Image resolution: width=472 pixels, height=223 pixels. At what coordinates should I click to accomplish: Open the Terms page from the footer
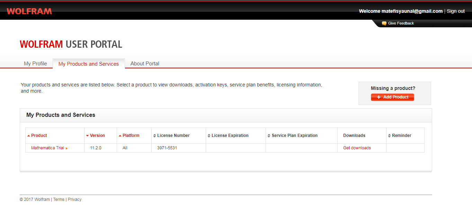point(59,199)
